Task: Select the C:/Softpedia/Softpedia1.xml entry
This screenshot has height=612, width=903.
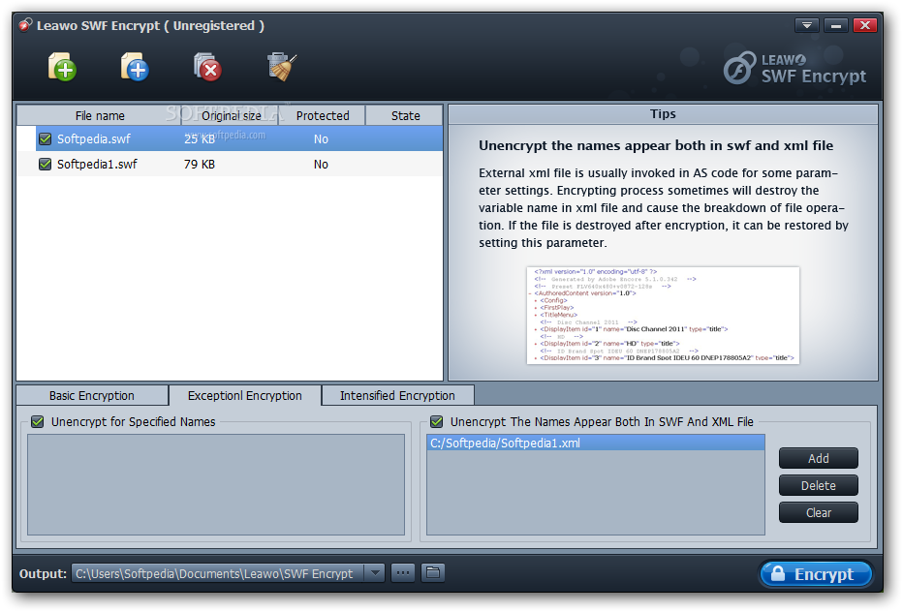Action: coord(596,443)
